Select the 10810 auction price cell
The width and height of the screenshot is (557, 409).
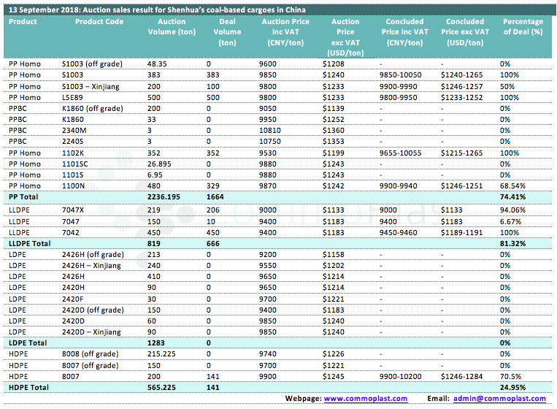[271, 131]
